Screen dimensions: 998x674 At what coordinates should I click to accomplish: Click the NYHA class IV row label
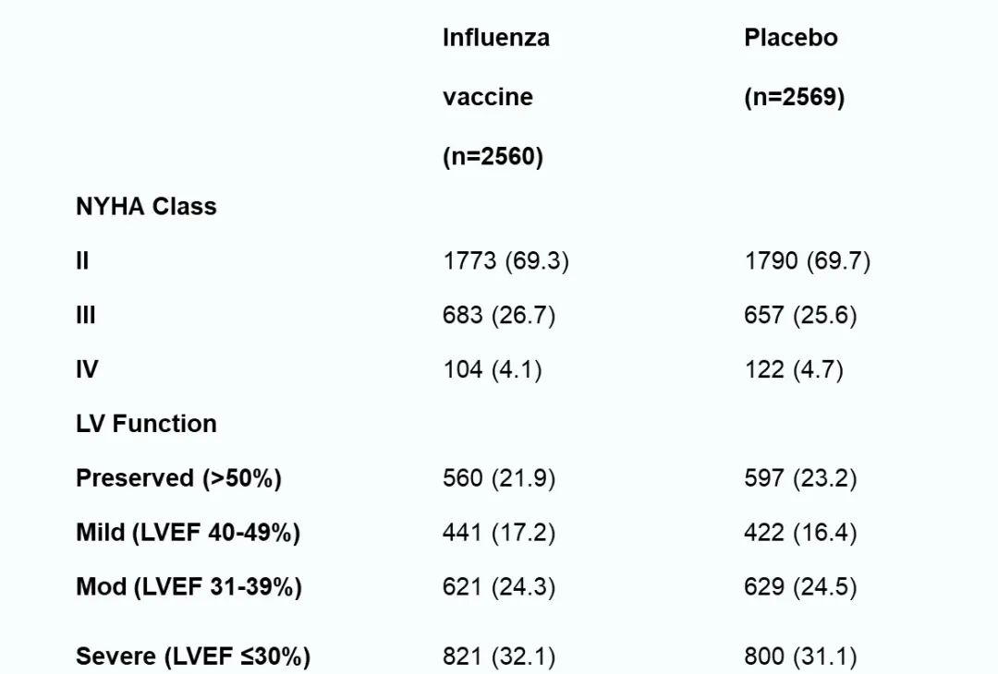click(x=87, y=370)
